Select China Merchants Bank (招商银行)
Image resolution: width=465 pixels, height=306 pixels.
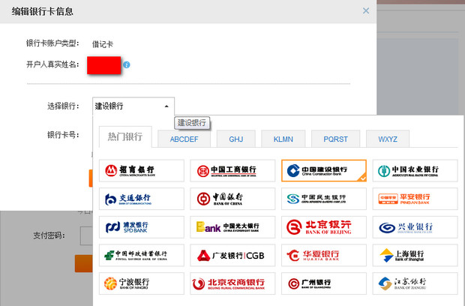pyautogui.click(x=142, y=171)
